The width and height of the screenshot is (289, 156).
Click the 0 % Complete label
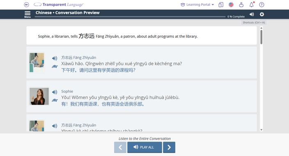(236, 16)
